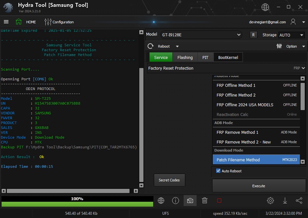
Task: Click 540.40 of 540.40 Kb status text
Action: [x=81, y=213]
